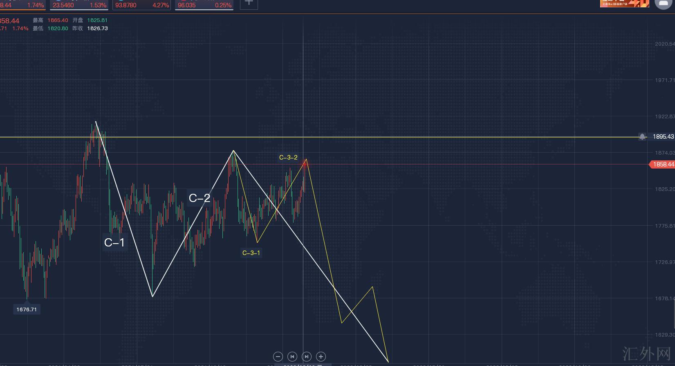Click the 1629.30 price axis label
This screenshot has height=366, width=675.
pyautogui.click(x=664, y=335)
